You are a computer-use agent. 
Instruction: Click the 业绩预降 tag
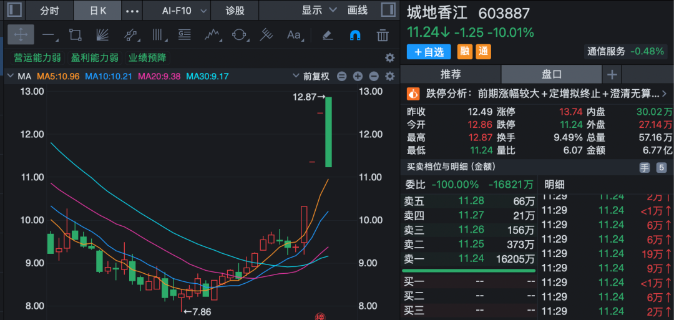(147, 57)
